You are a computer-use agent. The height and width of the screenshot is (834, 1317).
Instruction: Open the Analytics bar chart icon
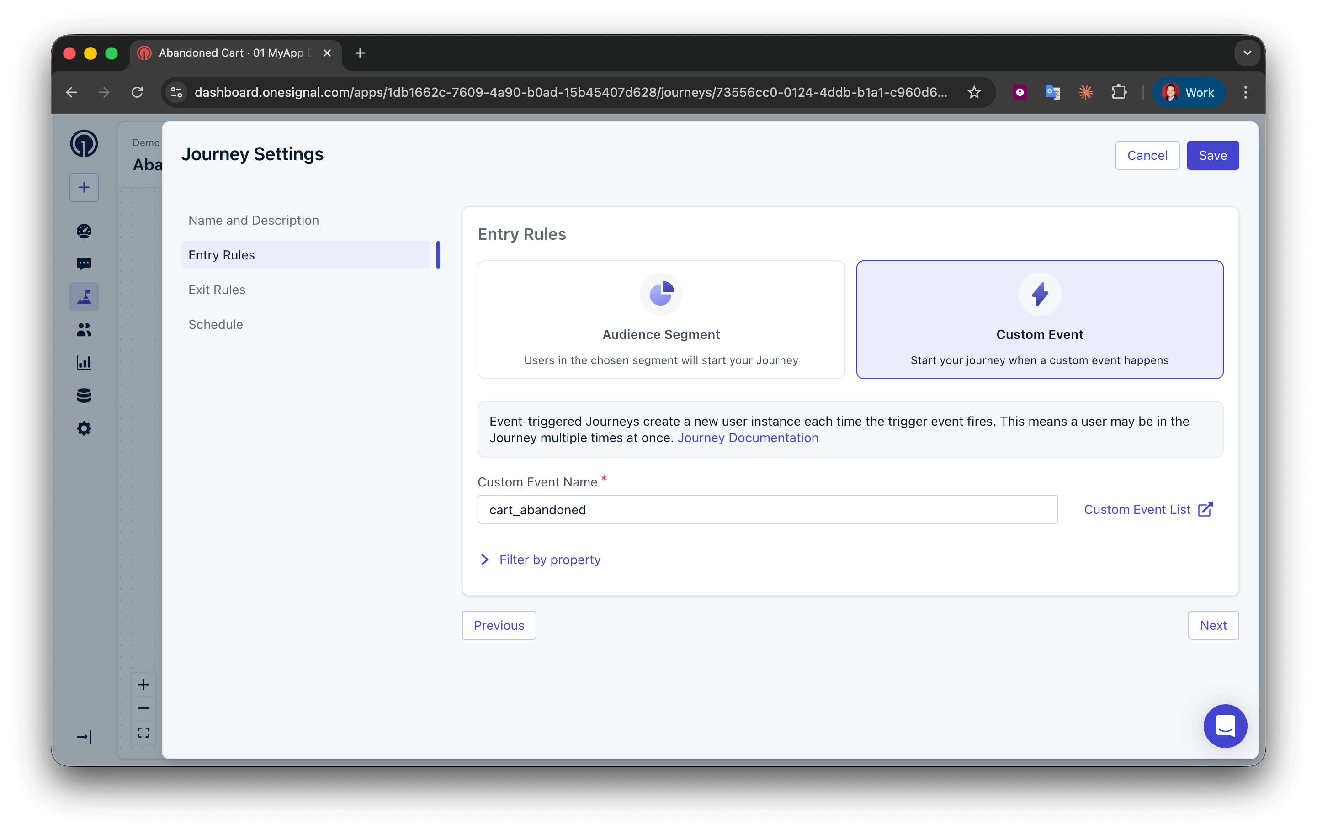click(x=84, y=362)
